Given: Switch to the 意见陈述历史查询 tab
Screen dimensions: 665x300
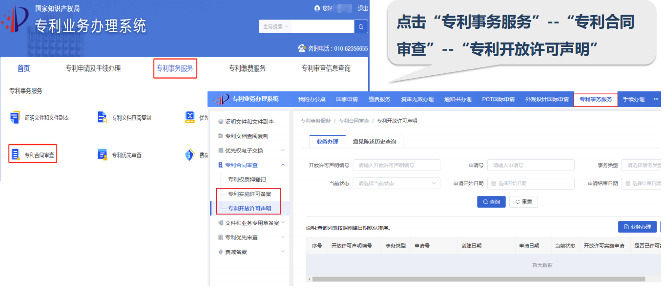Looking at the screenshot, I should tap(374, 142).
